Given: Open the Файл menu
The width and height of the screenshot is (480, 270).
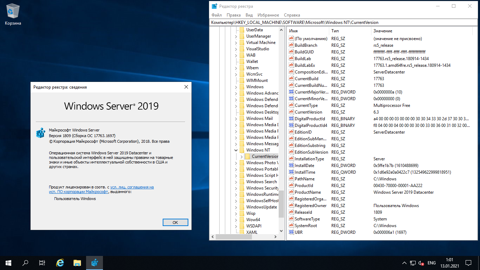Looking at the screenshot, I should 217,15.
